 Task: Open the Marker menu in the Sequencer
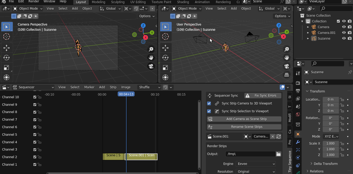89,87
